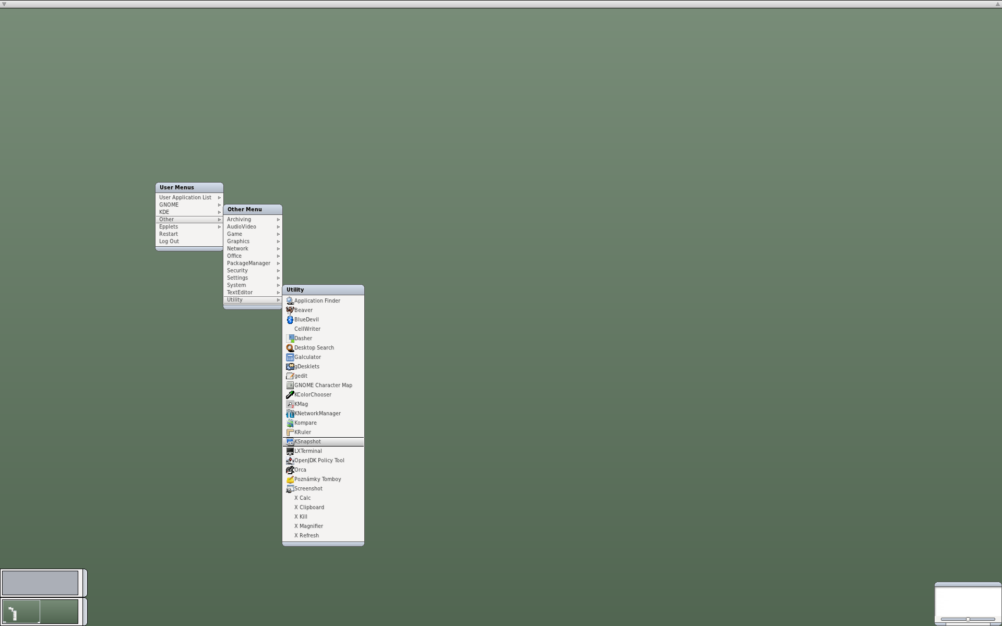Open the System category
This screenshot has height=626, width=1002.
253,285
